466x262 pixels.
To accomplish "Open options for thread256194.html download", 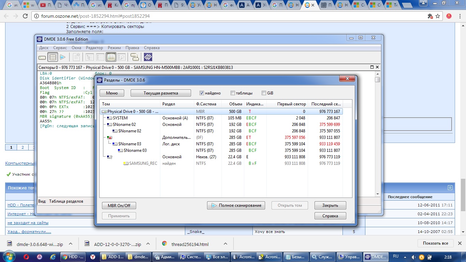I will (225, 244).
